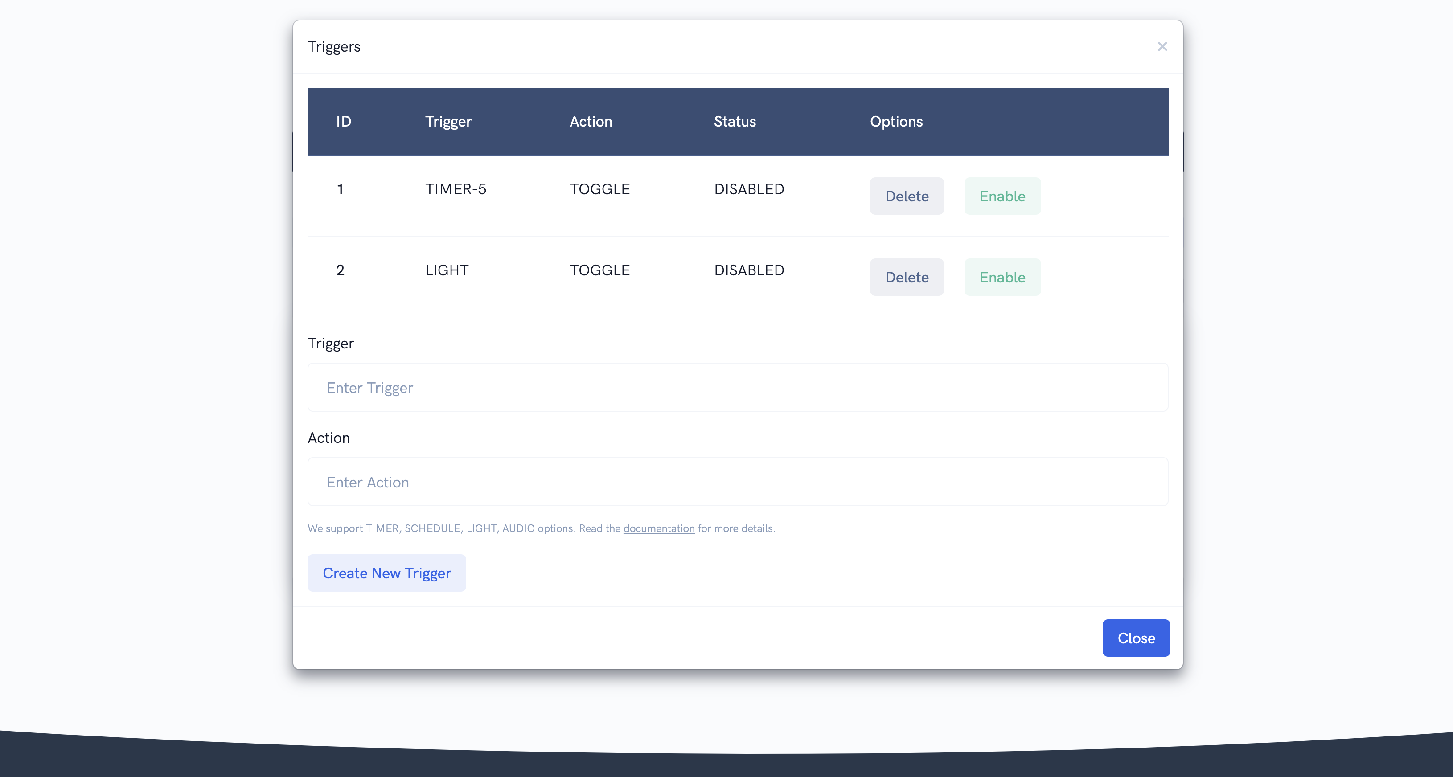The height and width of the screenshot is (777, 1453).
Task: Open the documentation link
Action: [x=658, y=528]
